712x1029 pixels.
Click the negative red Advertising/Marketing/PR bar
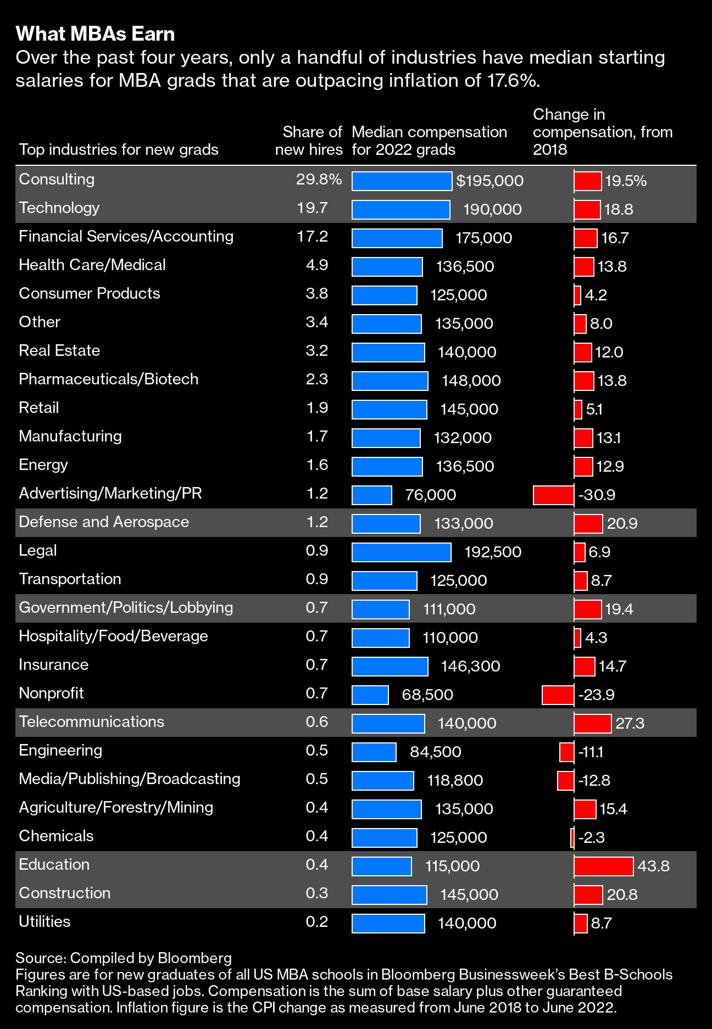(x=553, y=495)
